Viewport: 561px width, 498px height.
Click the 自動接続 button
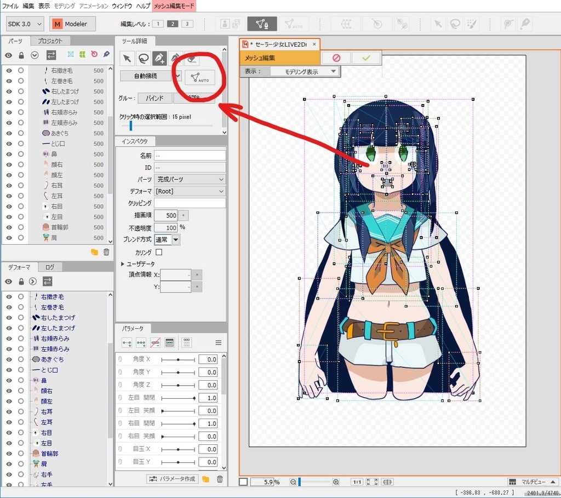click(146, 76)
